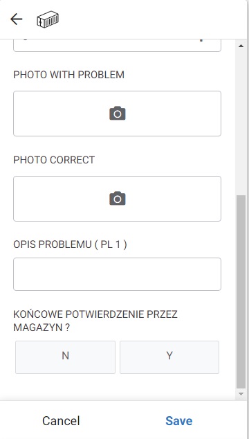The height and width of the screenshot is (439, 249).
Task: Click the scrollbar track above the thumb
Action: pos(241,122)
